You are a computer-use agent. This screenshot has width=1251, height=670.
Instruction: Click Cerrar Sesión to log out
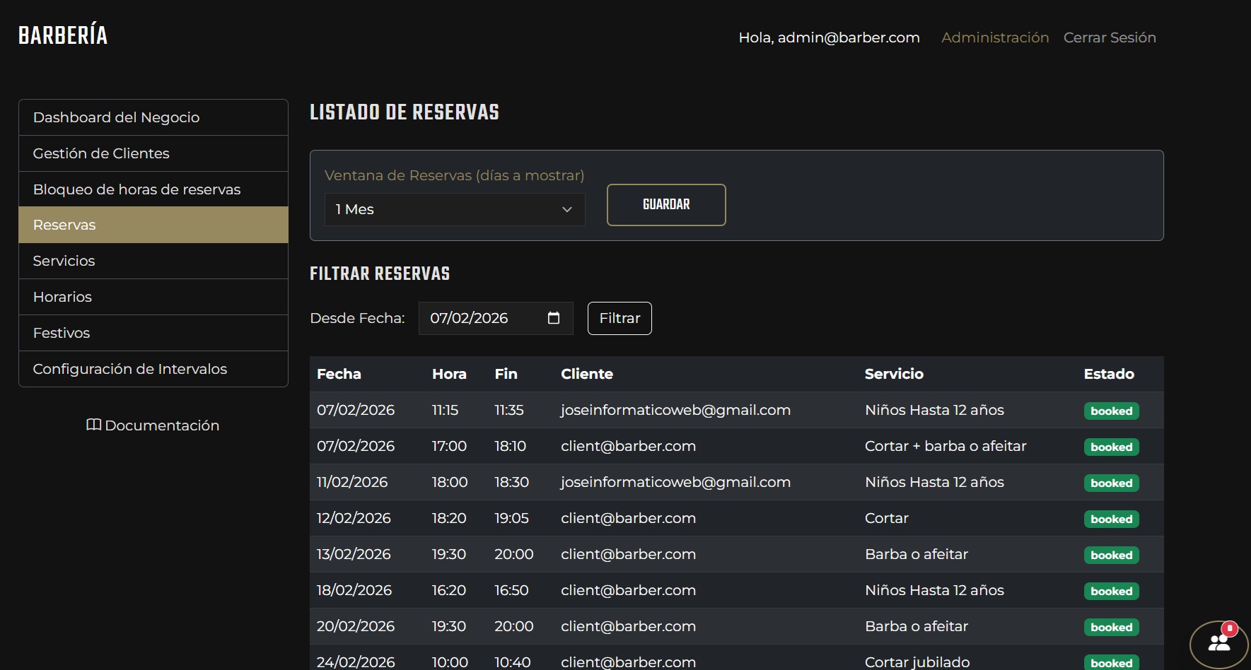(1109, 37)
